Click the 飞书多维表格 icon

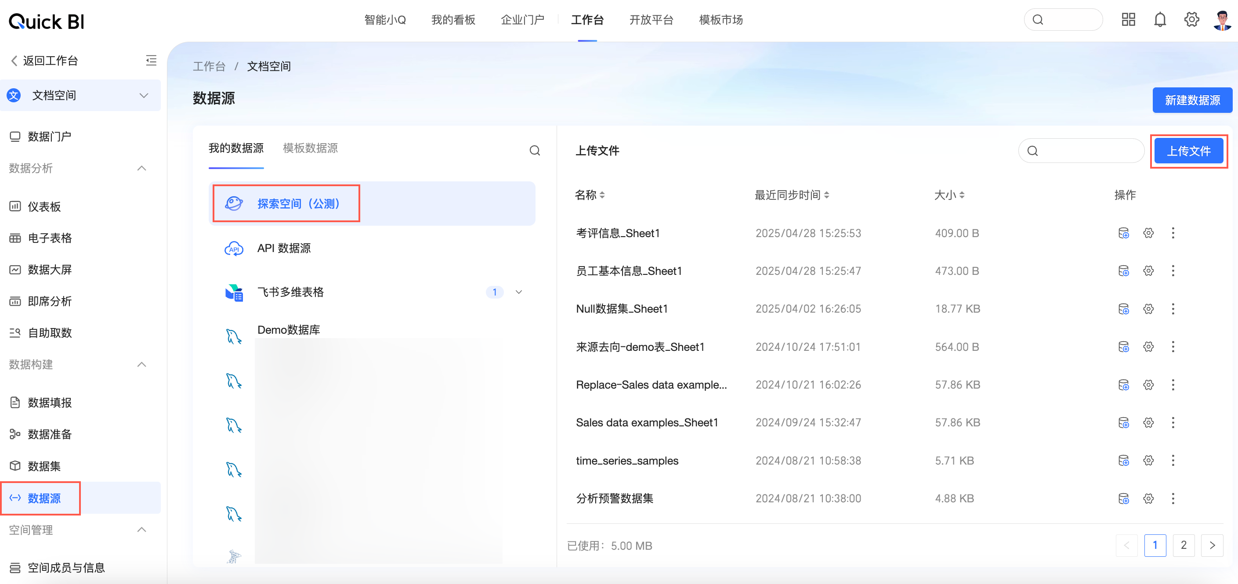[x=234, y=292]
